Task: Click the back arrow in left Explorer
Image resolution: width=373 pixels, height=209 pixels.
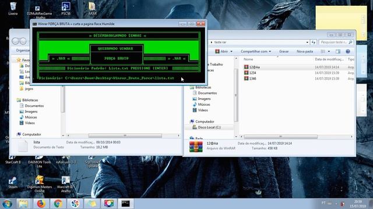Action: tap(16, 41)
